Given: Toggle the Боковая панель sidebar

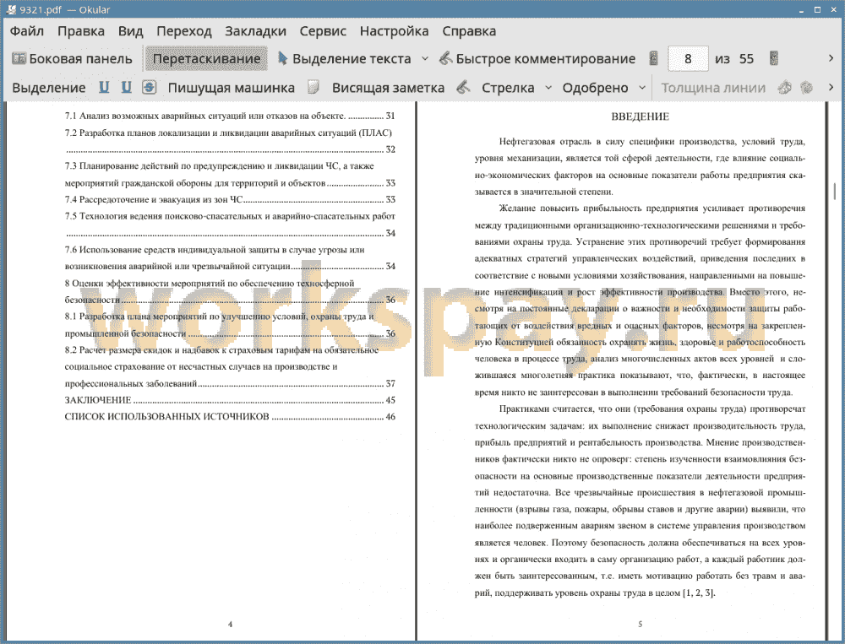Looking at the screenshot, I should (x=72, y=58).
